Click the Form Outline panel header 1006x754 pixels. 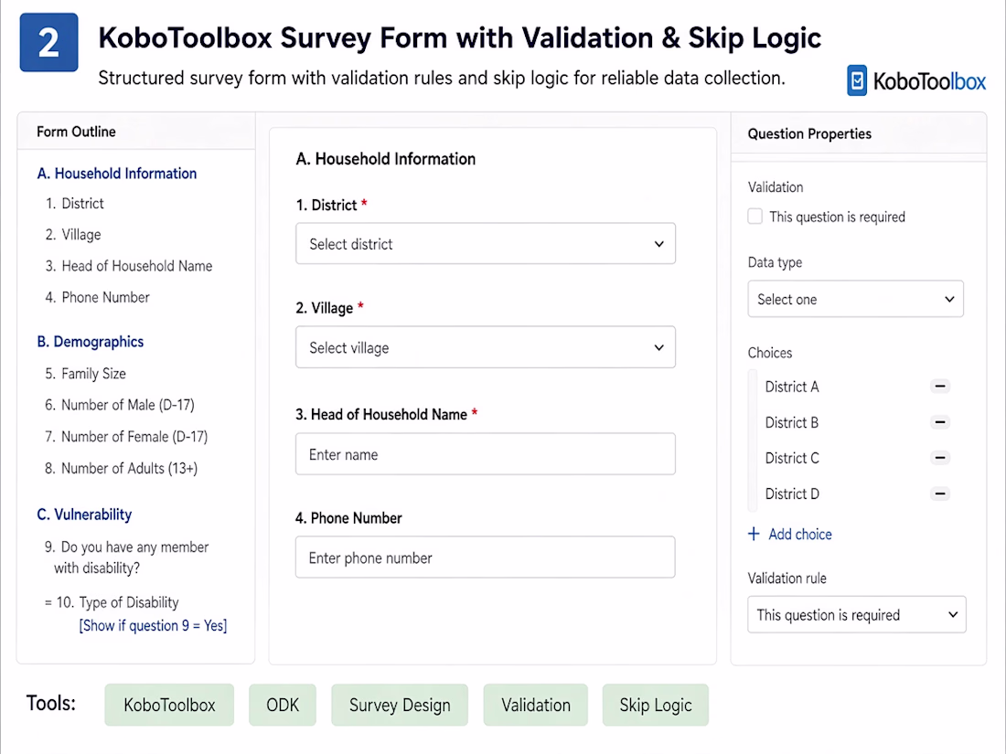point(76,133)
